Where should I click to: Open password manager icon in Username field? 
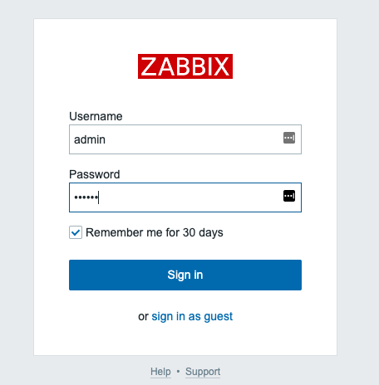[289, 138]
